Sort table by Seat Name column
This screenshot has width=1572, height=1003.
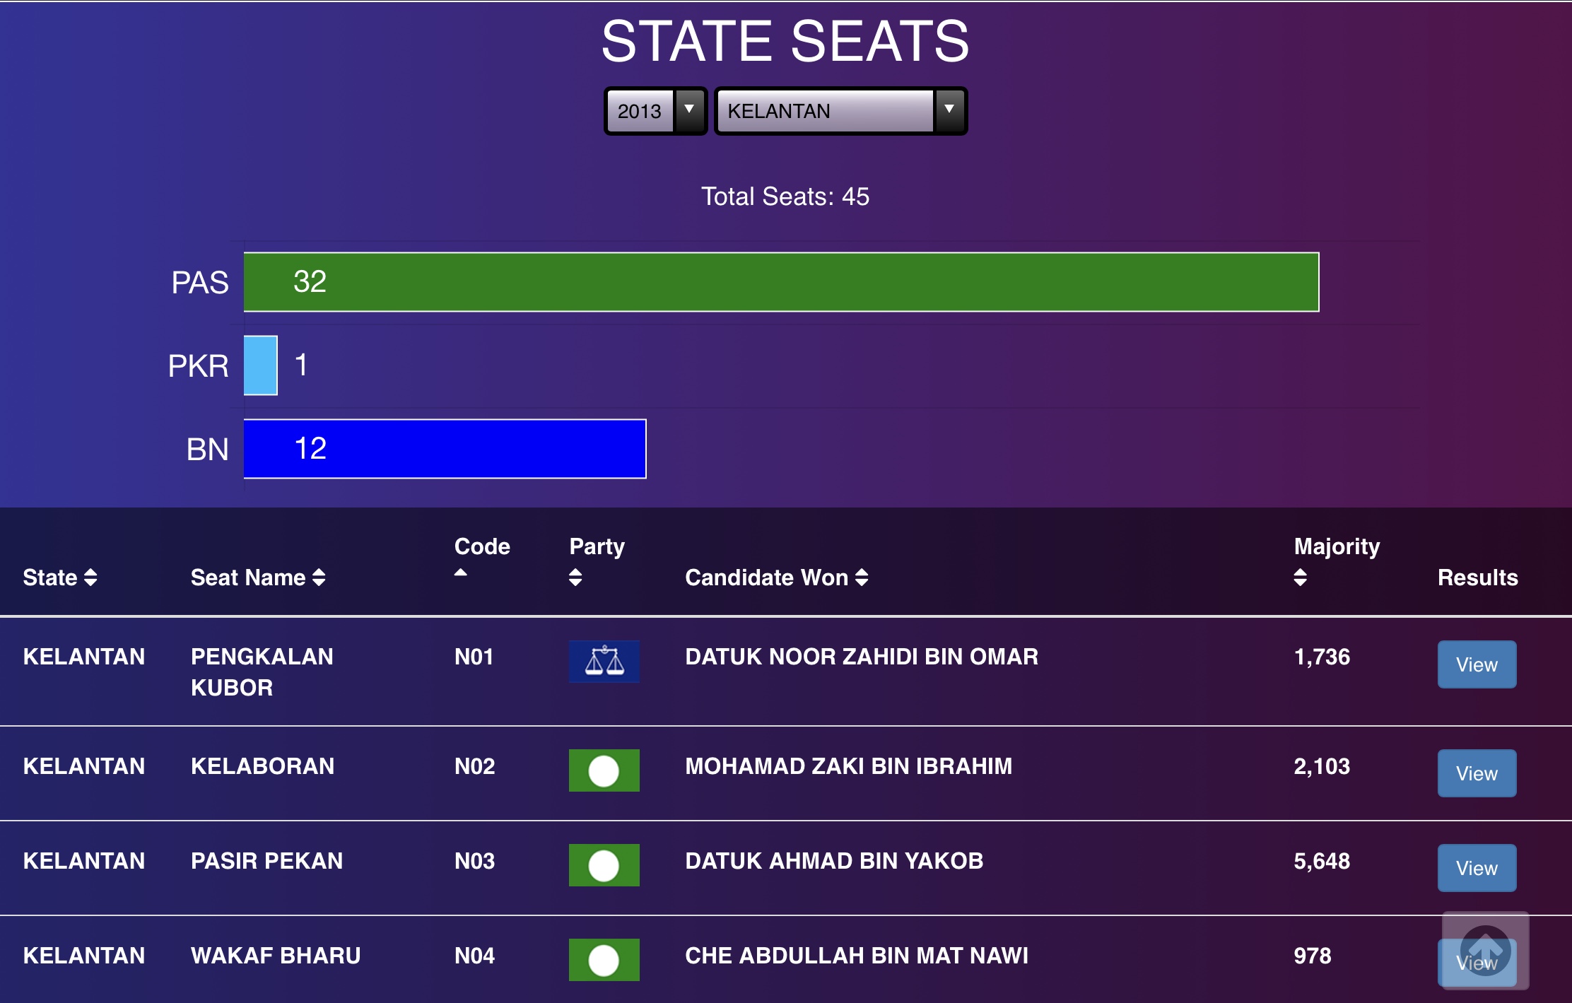tap(258, 577)
